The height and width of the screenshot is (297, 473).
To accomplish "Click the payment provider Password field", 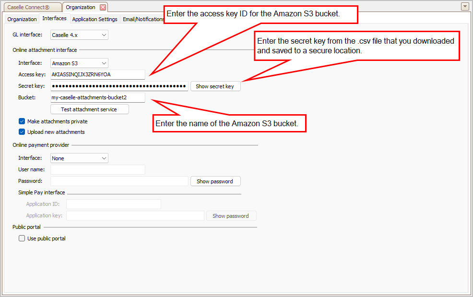I will point(119,181).
